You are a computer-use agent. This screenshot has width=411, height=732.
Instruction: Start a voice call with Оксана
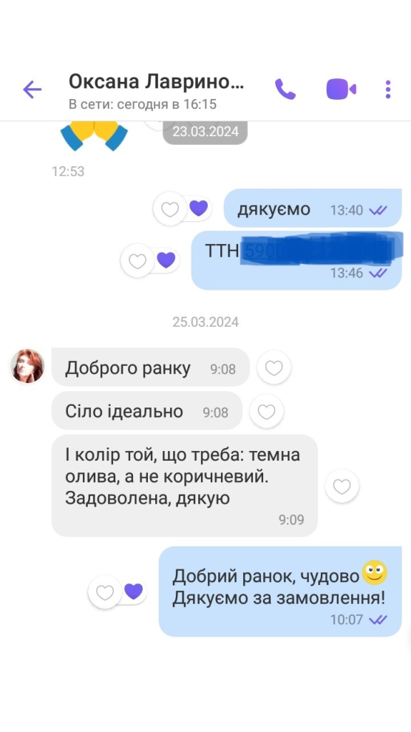(285, 89)
